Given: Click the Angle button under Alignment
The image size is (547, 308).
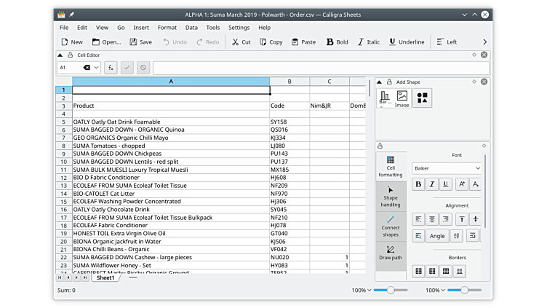Looking at the screenshot, I should click(436, 236).
